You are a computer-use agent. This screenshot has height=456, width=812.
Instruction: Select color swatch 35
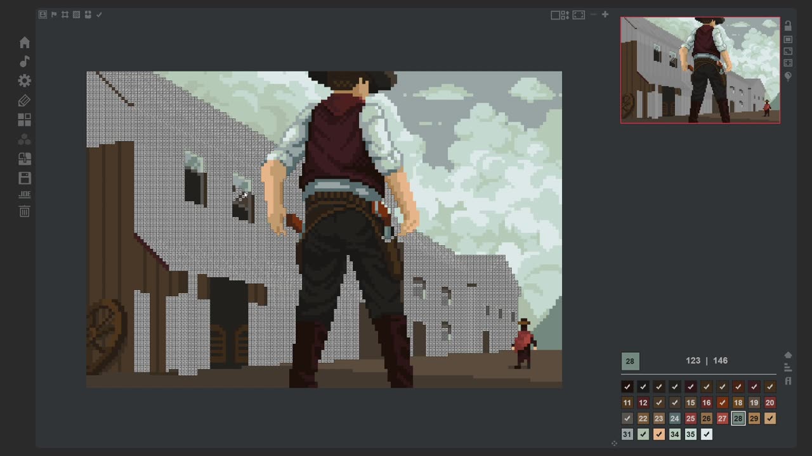pos(690,434)
